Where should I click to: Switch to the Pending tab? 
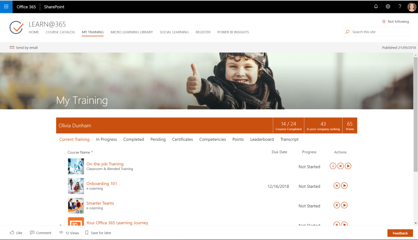158,140
